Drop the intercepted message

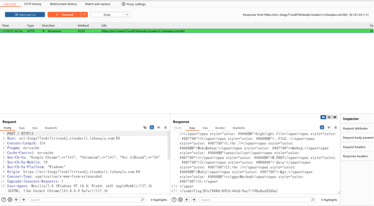pos(107,14)
